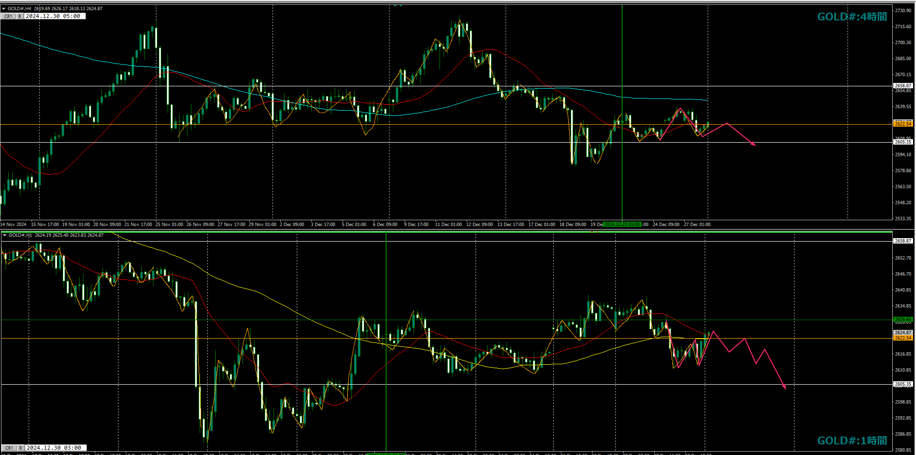Click the 14 Nov 2024 time axis label

coord(14,224)
